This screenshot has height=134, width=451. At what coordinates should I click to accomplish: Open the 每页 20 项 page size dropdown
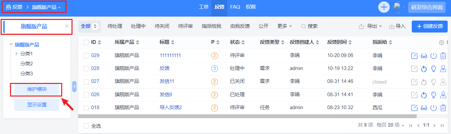pos(390,125)
